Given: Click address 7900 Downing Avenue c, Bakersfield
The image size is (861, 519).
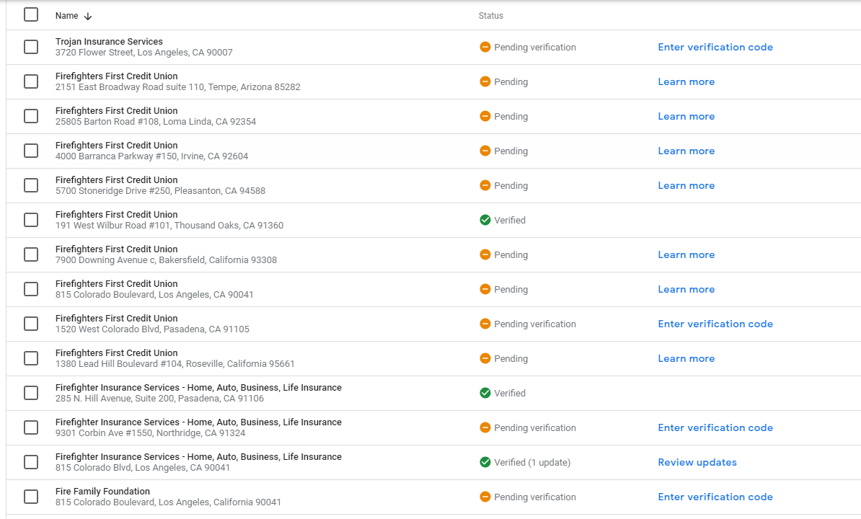Looking at the screenshot, I should click(166, 260).
